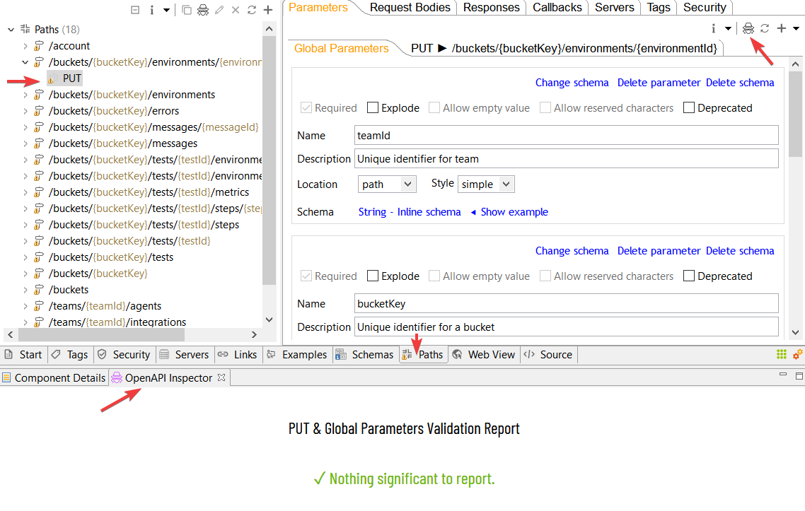Open the Component Details view tab

point(54,378)
